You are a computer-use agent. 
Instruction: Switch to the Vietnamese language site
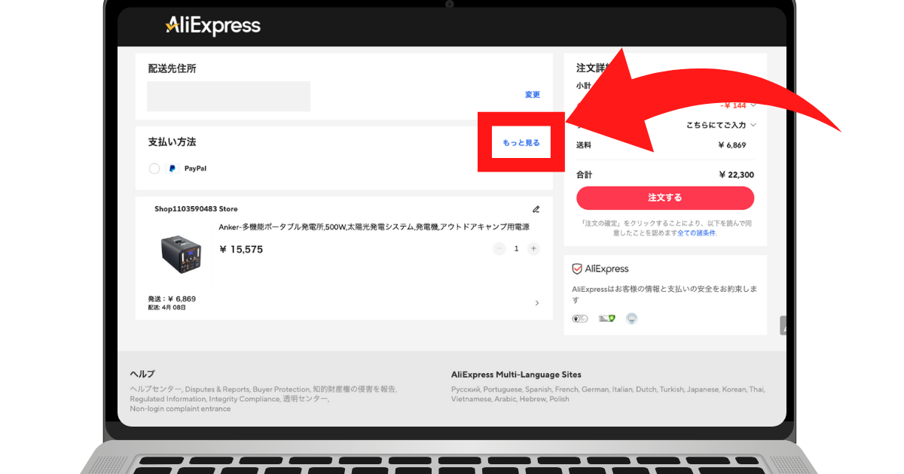coord(472,400)
